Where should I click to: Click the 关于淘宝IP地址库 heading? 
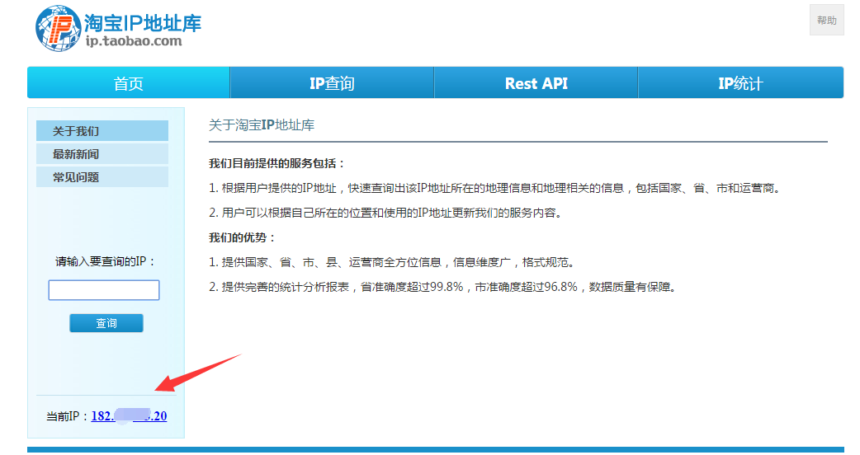[x=262, y=124]
